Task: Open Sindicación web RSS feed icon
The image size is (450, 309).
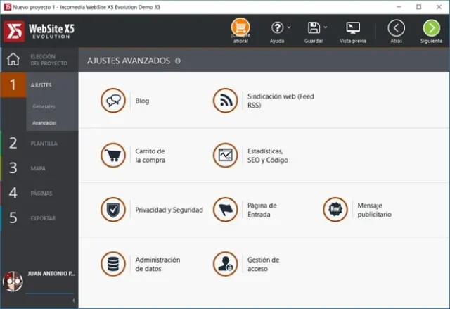Action: click(x=225, y=101)
